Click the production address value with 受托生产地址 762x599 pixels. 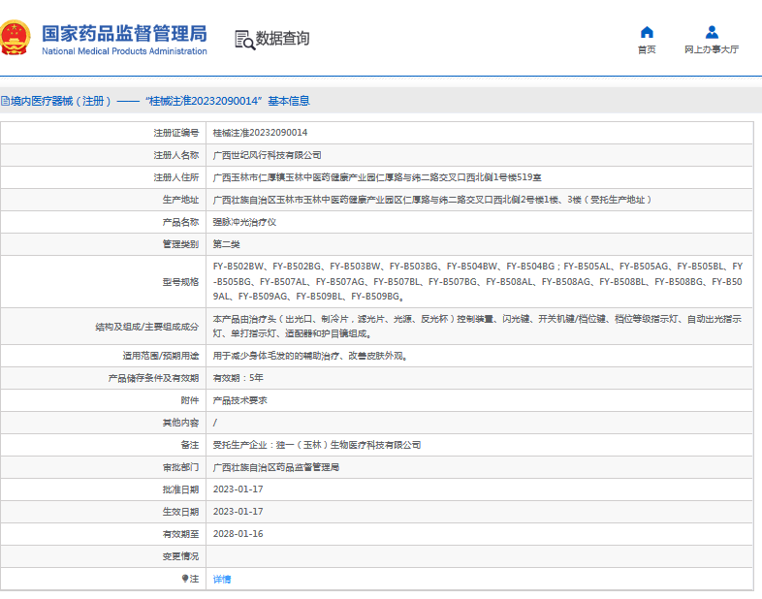click(432, 200)
